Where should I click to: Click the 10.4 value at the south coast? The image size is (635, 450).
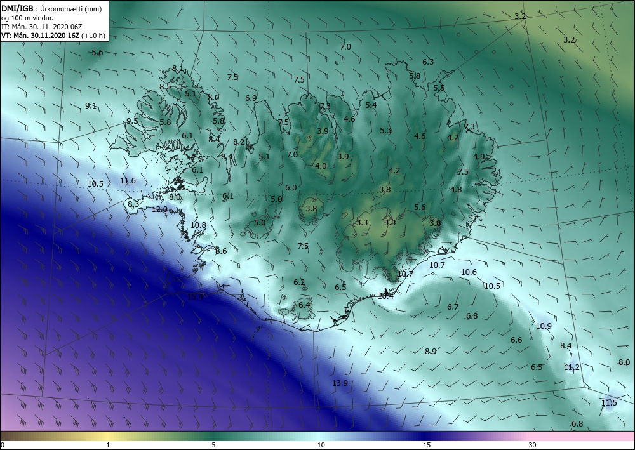(385, 296)
